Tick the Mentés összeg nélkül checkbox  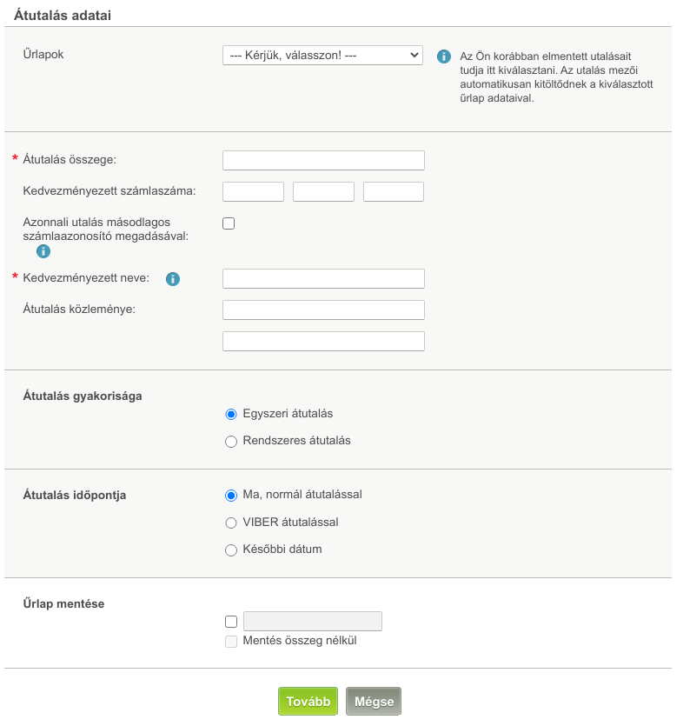tap(231, 642)
